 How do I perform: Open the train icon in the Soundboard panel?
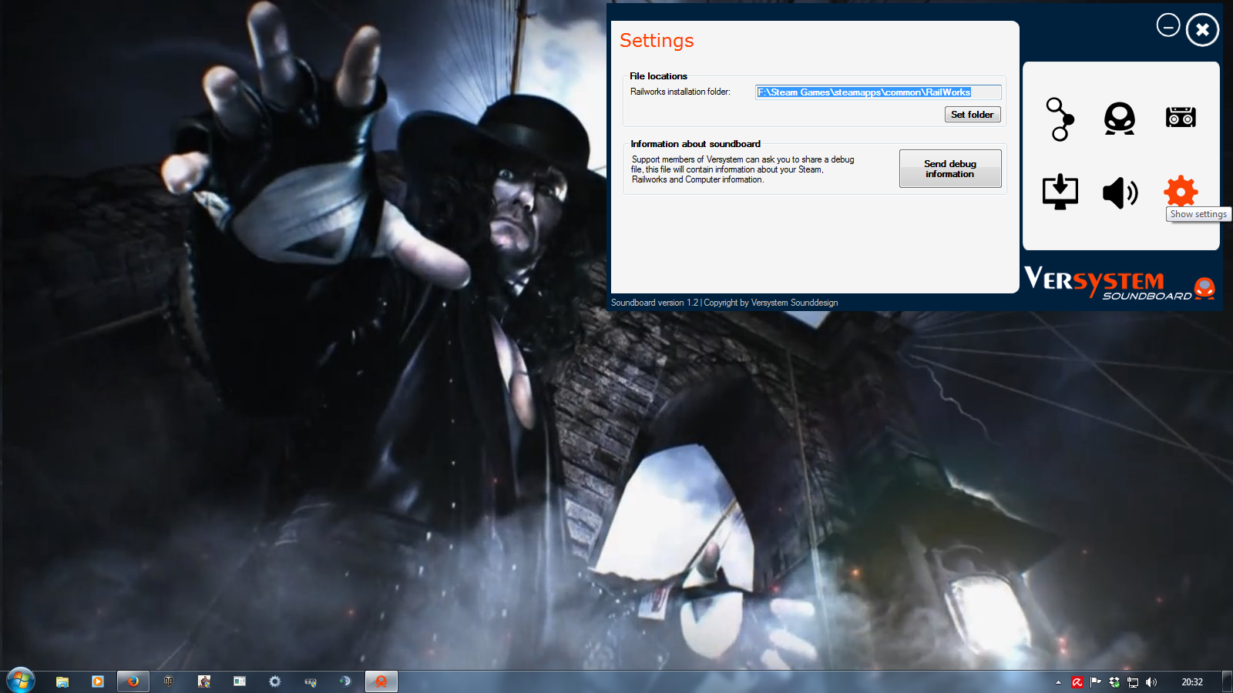pos(1120,119)
